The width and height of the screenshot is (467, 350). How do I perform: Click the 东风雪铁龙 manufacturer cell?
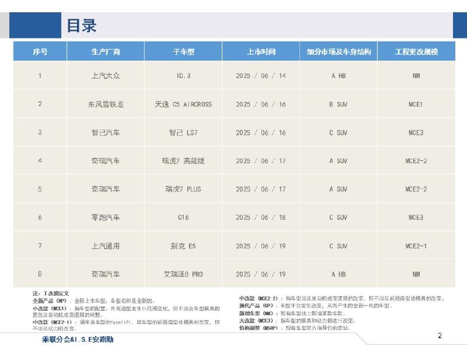[x=106, y=104]
